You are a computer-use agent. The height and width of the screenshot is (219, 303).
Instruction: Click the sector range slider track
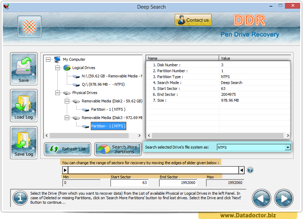[153, 170]
